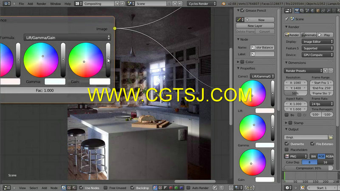Click the go-to-parent node tree icon
Viewport: 340px width, 191px height.
click(221, 188)
